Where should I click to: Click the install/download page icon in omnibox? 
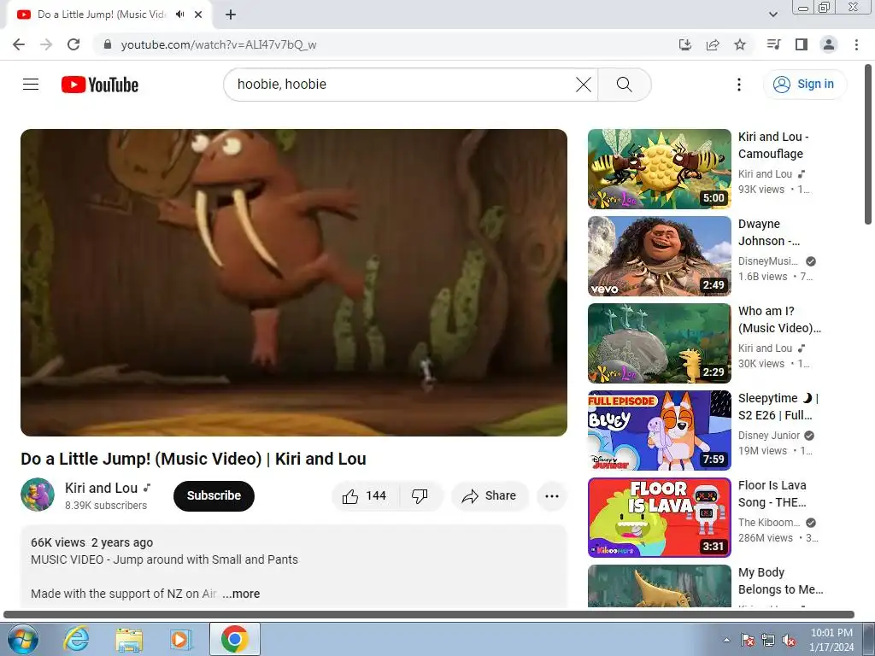(685, 44)
